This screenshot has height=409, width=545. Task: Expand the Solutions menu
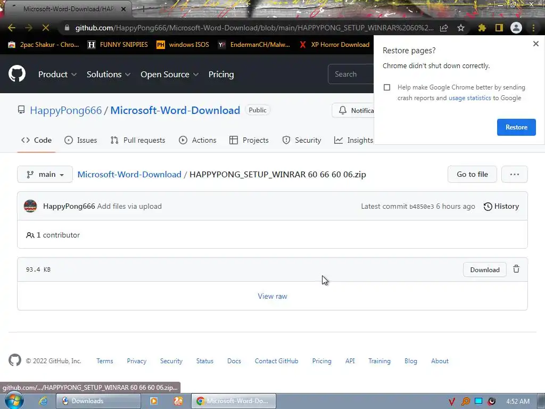click(x=109, y=75)
